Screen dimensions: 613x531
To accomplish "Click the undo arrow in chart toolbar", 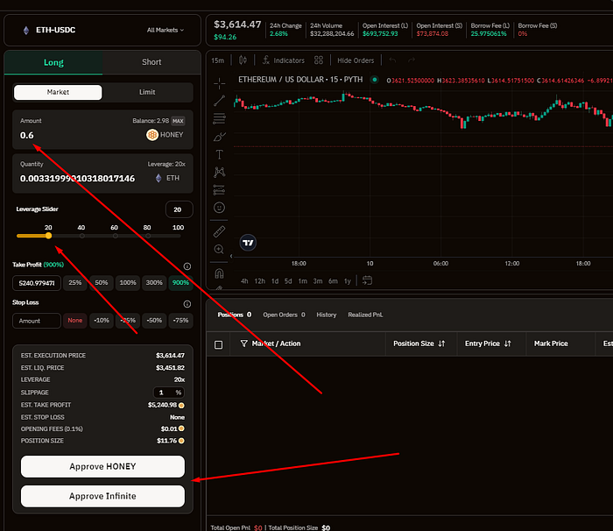I will click(392, 60).
